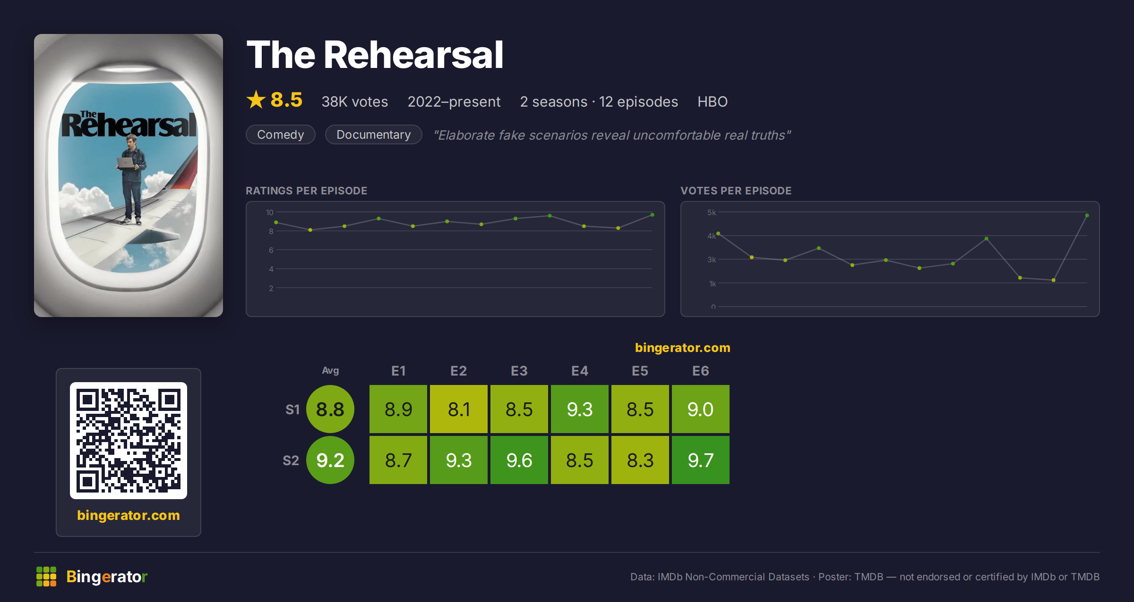The height and width of the screenshot is (602, 1134).
Task: Select S1 E4 tile rated 9.3
Action: 580,409
